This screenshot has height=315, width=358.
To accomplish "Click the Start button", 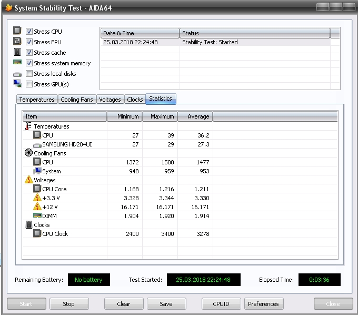I will click(26, 303).
